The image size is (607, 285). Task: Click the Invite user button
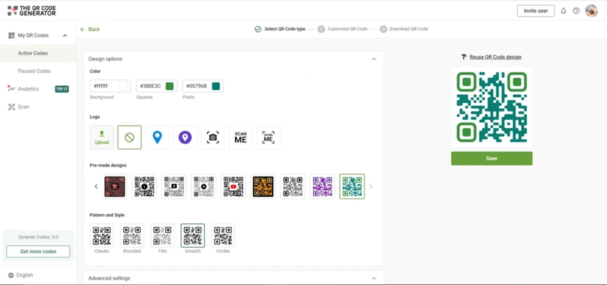[536, 11]
